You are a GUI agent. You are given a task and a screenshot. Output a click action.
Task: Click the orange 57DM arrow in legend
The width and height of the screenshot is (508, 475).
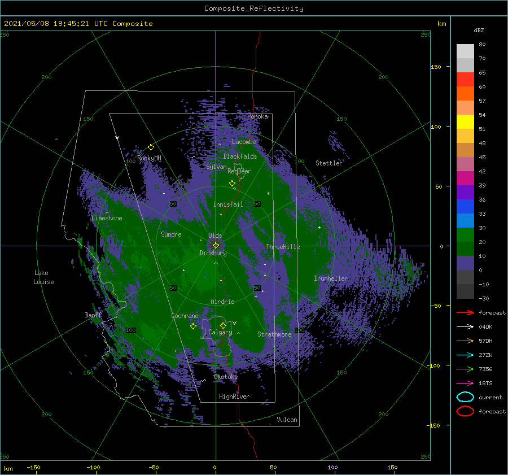(x=465, y=341)
